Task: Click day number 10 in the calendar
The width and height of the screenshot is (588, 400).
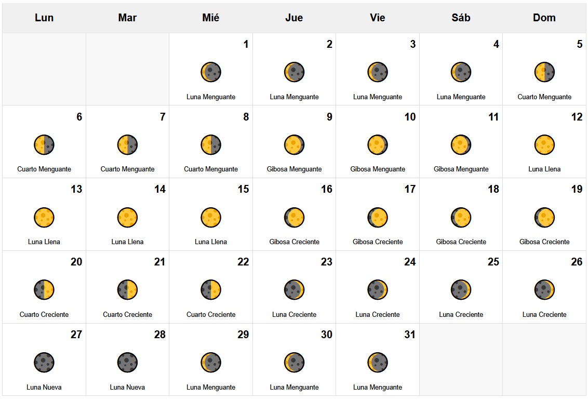Action: pyautogui.click(x=410, y=117)
